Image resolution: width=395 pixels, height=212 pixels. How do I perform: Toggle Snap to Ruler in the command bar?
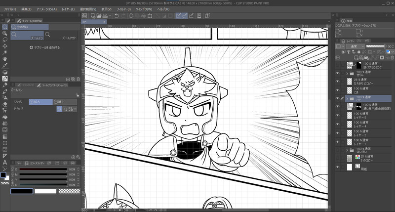click(178, 16)
